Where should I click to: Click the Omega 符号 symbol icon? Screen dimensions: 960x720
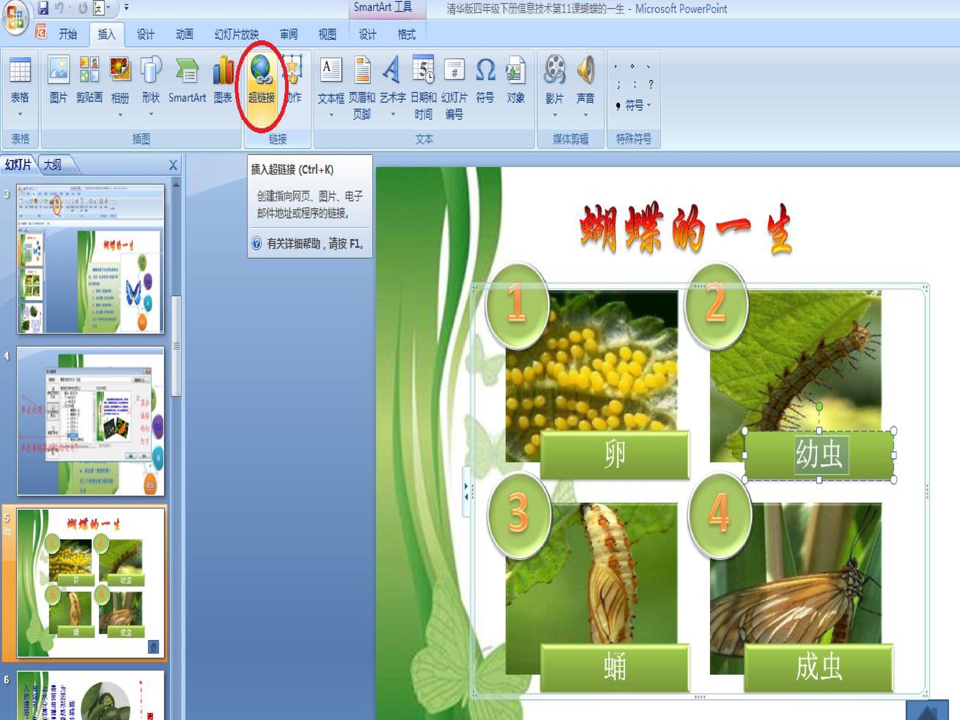pyautogui.click(x=485, y=70)
